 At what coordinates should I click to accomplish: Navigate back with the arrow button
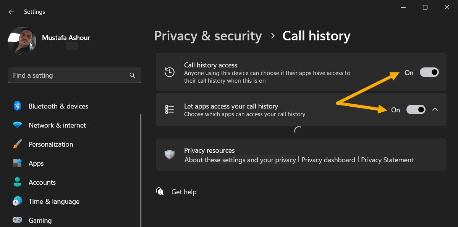click(11, 11)
